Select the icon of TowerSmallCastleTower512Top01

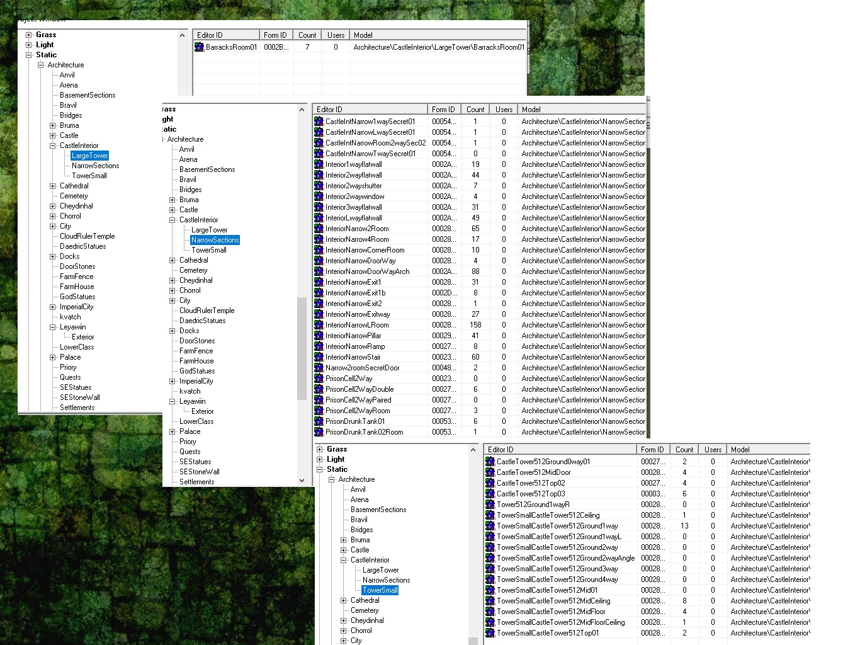pyautogui.click(x=490, y=633)
